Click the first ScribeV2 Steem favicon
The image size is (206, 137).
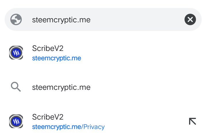(x=16, y=53)
